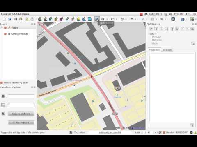197x147 pixels.
Task: Select the OpenStreetMap layer name
Action: [x=20, y=34]
